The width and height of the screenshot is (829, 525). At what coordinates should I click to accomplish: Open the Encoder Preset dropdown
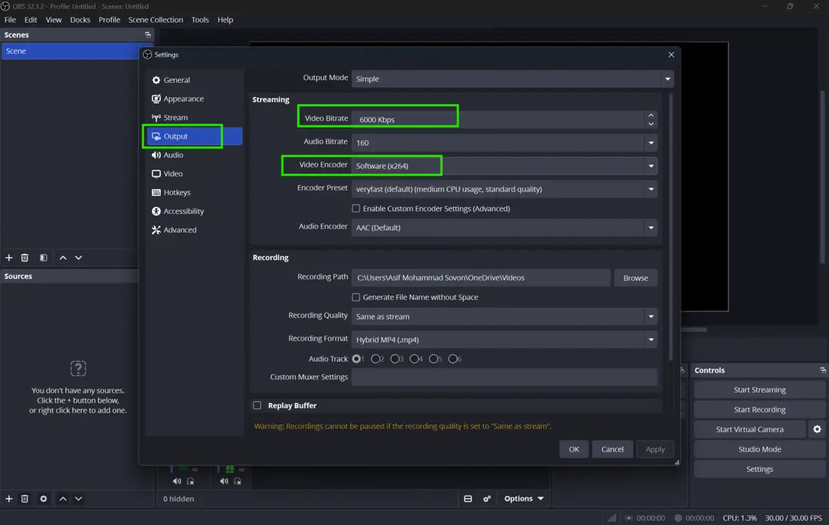point(504,189)
